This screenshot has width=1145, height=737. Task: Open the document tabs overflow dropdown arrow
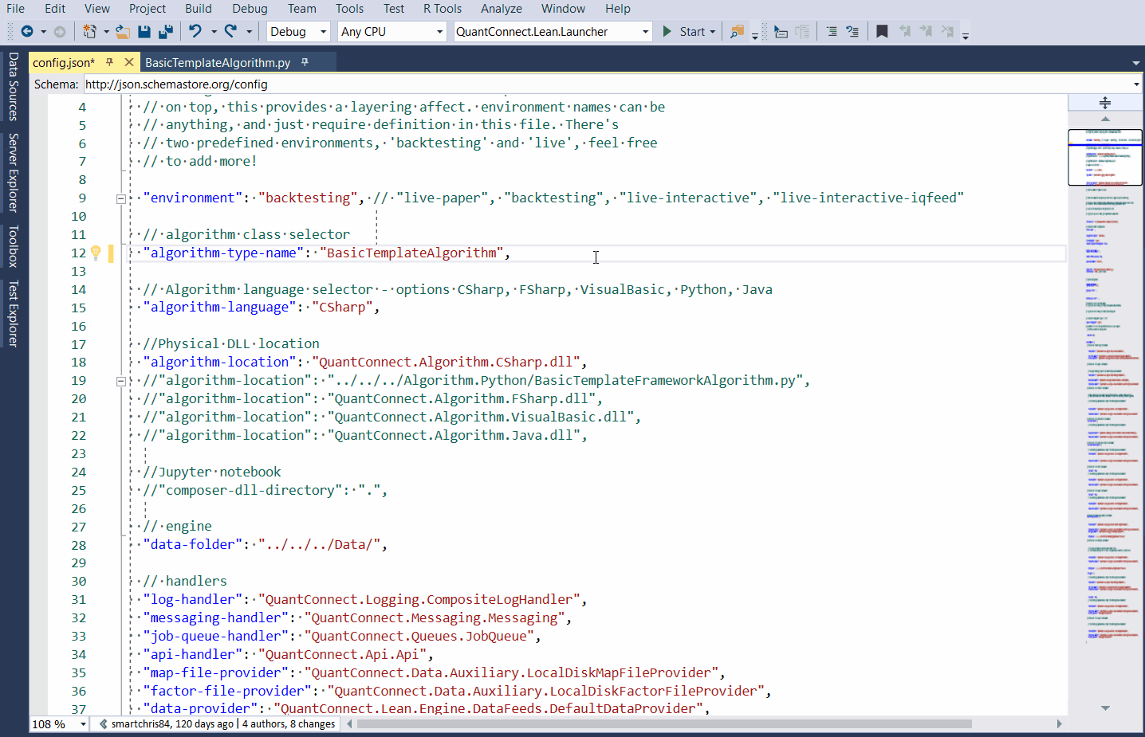click(x=1135, y=63)
